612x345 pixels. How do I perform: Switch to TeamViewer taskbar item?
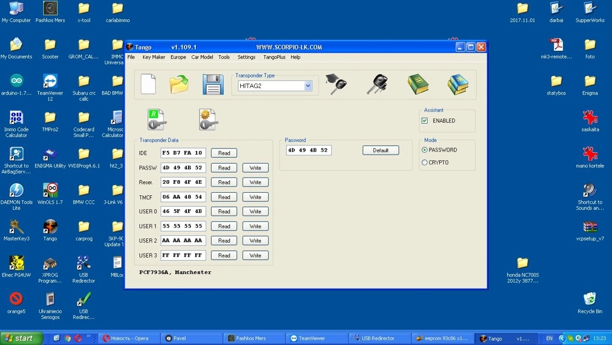tap(316, 338)
